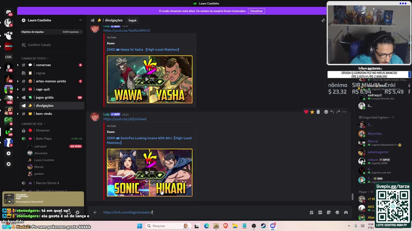Select sadraqu3 in Bate-Papo voice channel
412x231 pixels.
55,146
